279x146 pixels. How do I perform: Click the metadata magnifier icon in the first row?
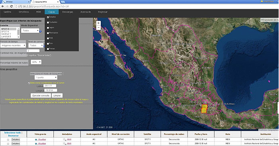(x=65, y=139)
